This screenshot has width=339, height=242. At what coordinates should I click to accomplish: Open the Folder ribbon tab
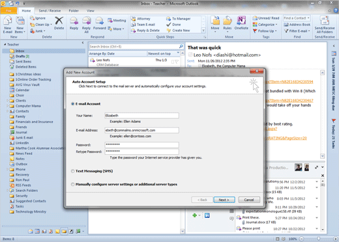pos(74,10)
